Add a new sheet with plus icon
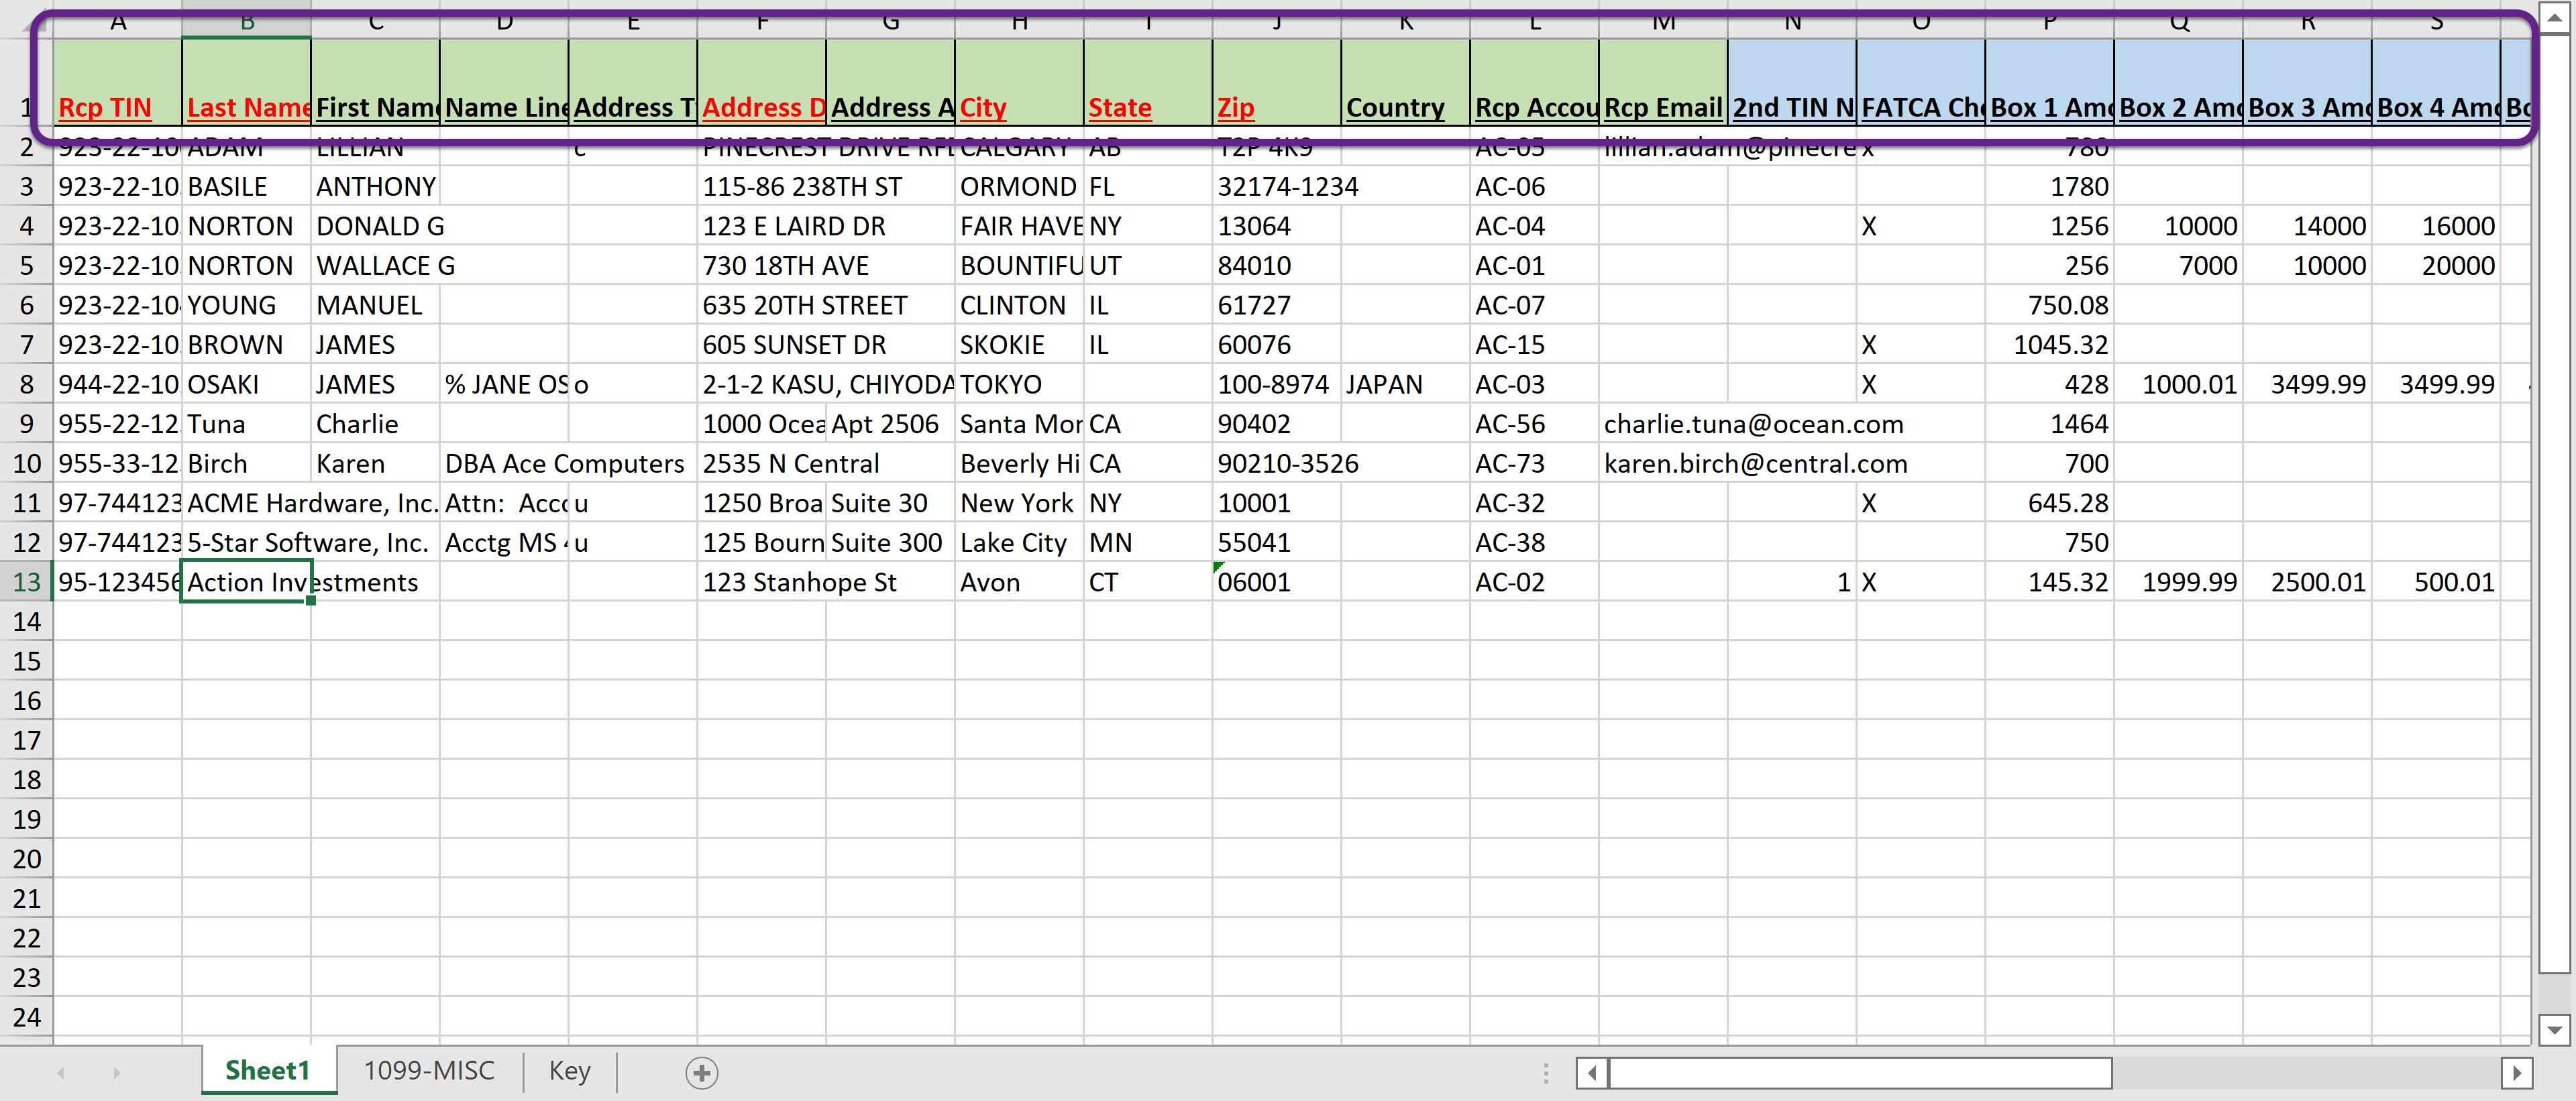This screenshot has height=1101, width=2576. pos(702,1072)
